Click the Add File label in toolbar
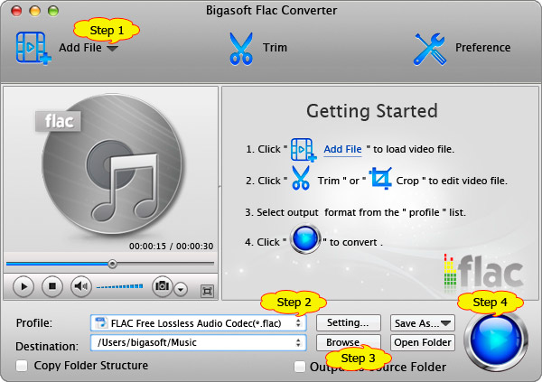The height and width of the screenshot is (382, 542). pos(80,47)
